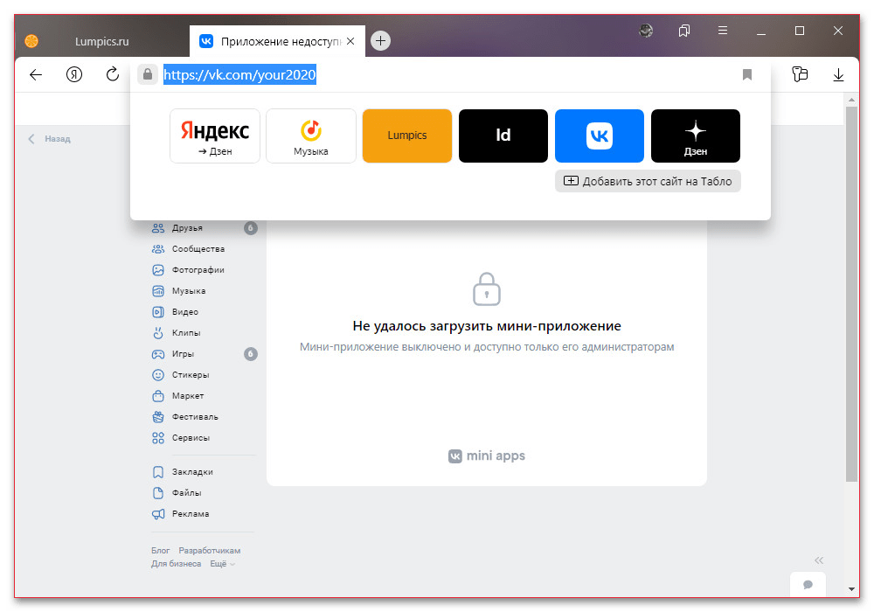Reload the page with refresh icon
The image size is (874, 612).
[113, 75]
